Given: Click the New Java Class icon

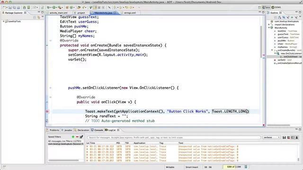Looking at the screenshot, I should [71, 8].
